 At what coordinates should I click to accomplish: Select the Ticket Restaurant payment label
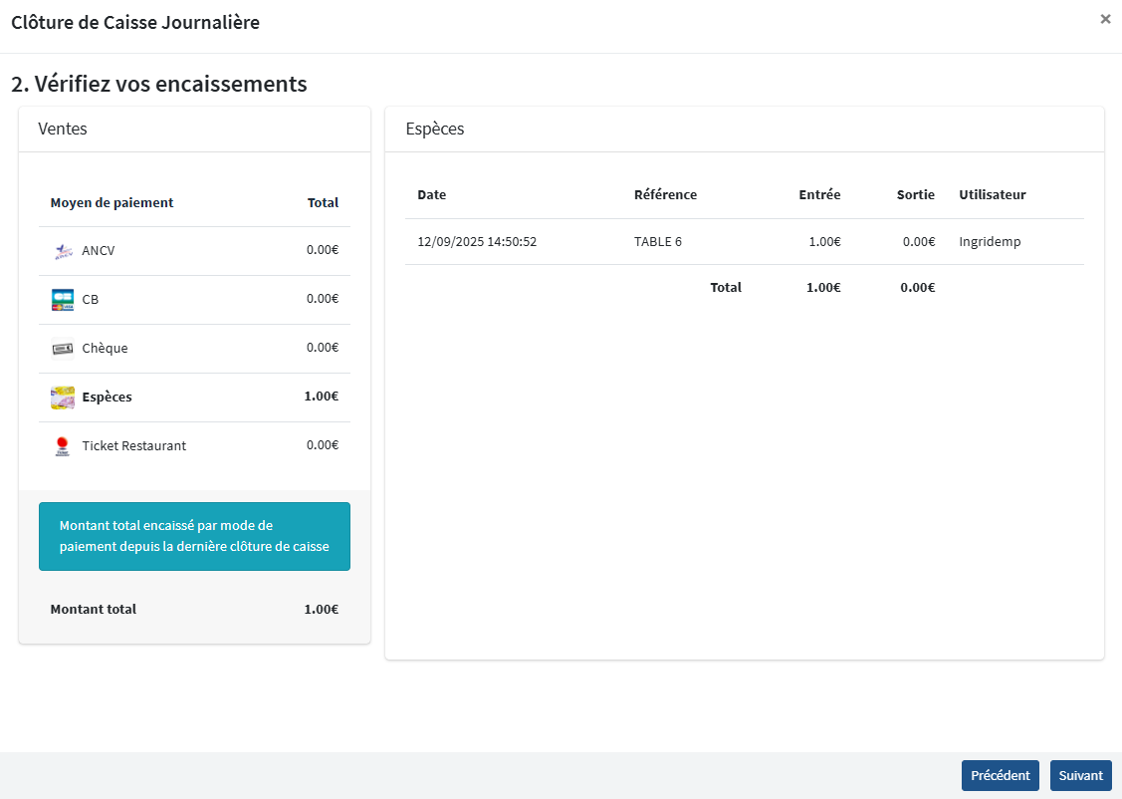coord(133,445)
